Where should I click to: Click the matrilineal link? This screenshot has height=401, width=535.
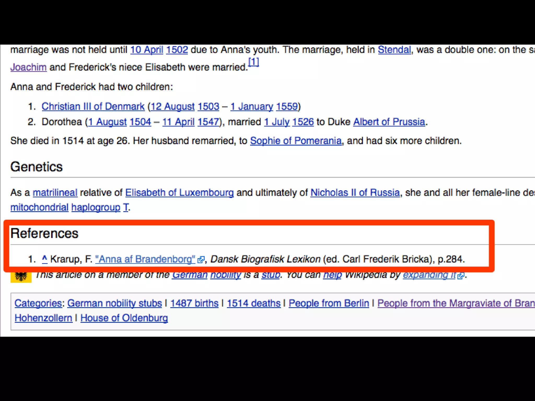pos(55,193)
